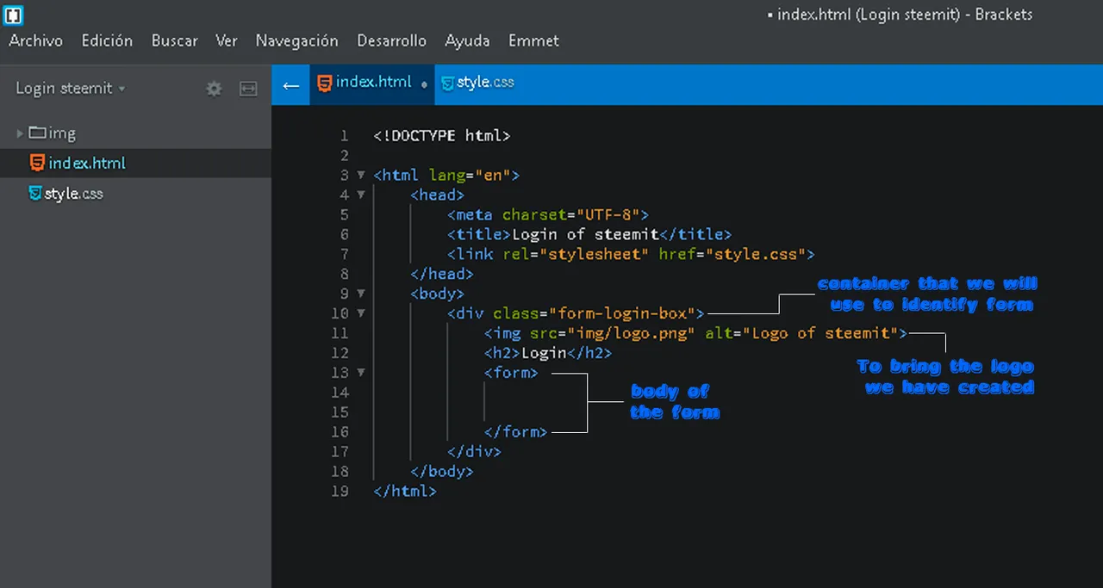
Task: Toggle split view editor icon
Action: (248, 89)
